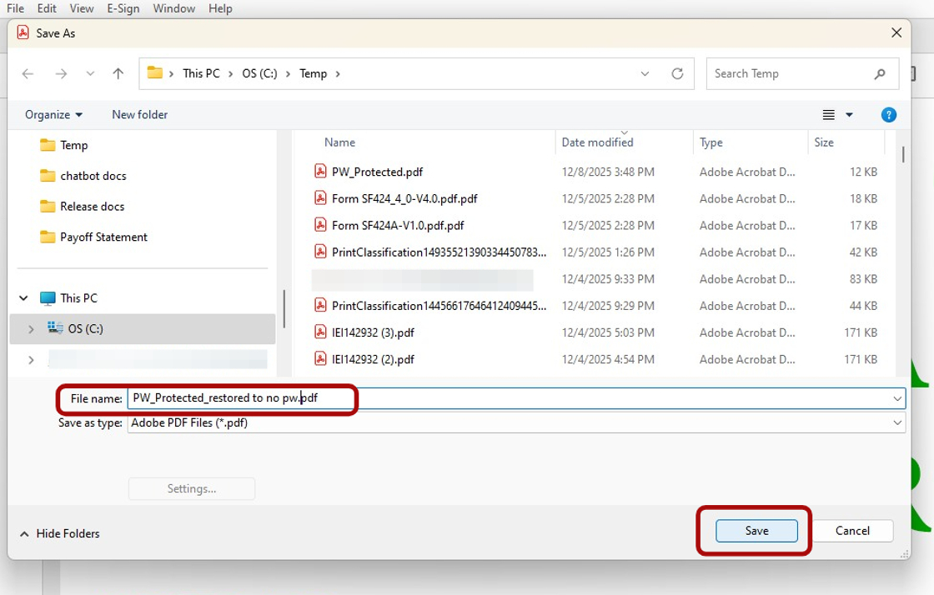Screen dimensions: 934x595
Task: Select PrintClassification1493552... file
Action: tap(439, 252)
